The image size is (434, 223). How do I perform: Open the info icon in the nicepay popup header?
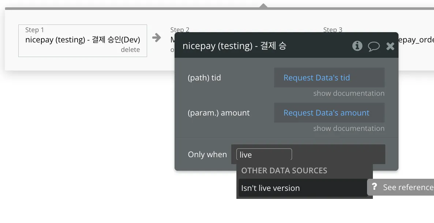tap(357, 46)
